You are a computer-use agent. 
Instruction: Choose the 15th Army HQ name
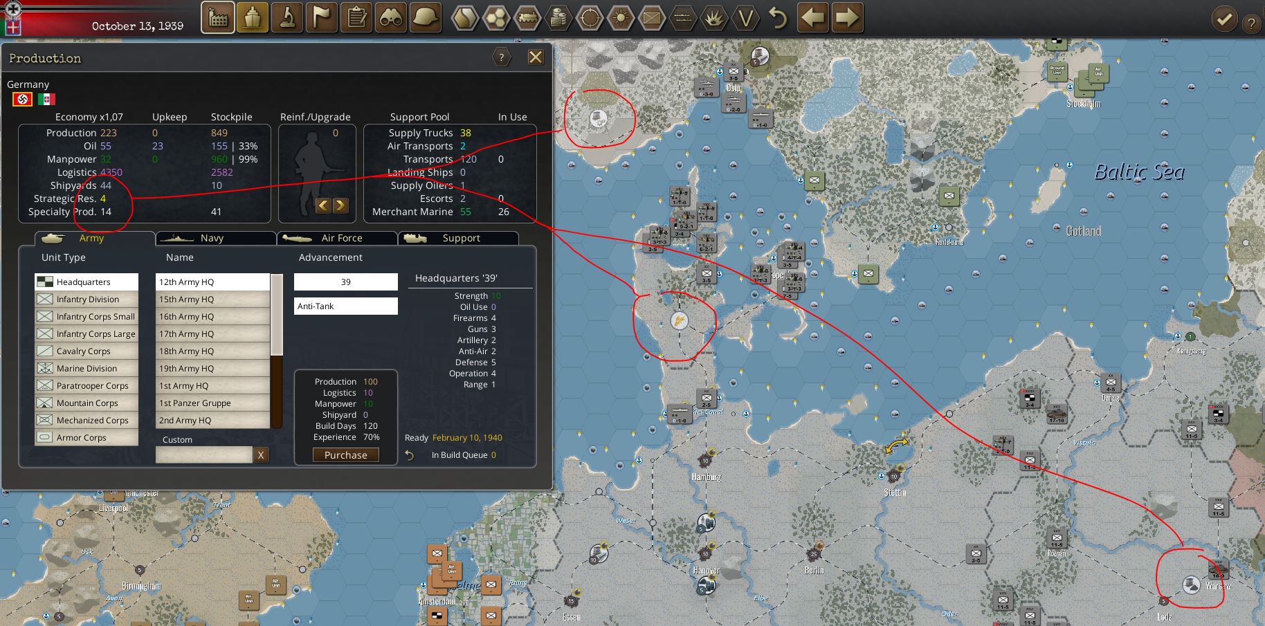click(212, 299)
